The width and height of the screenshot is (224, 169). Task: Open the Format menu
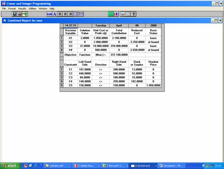point(12,9)
